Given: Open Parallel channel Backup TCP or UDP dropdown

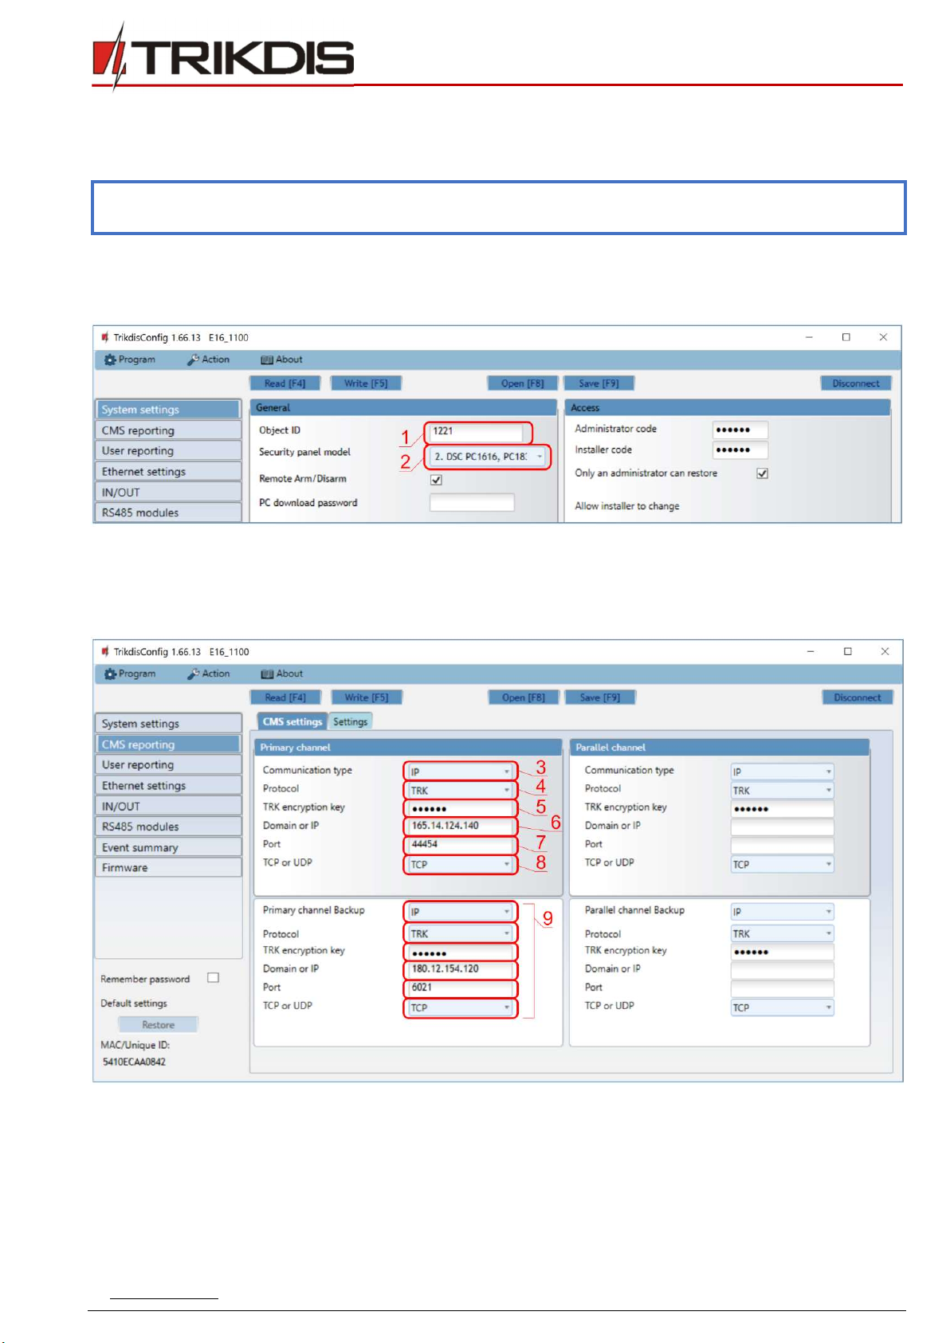Looking at the screenshot, I should pyautogui.click(x=782, y=1007).
